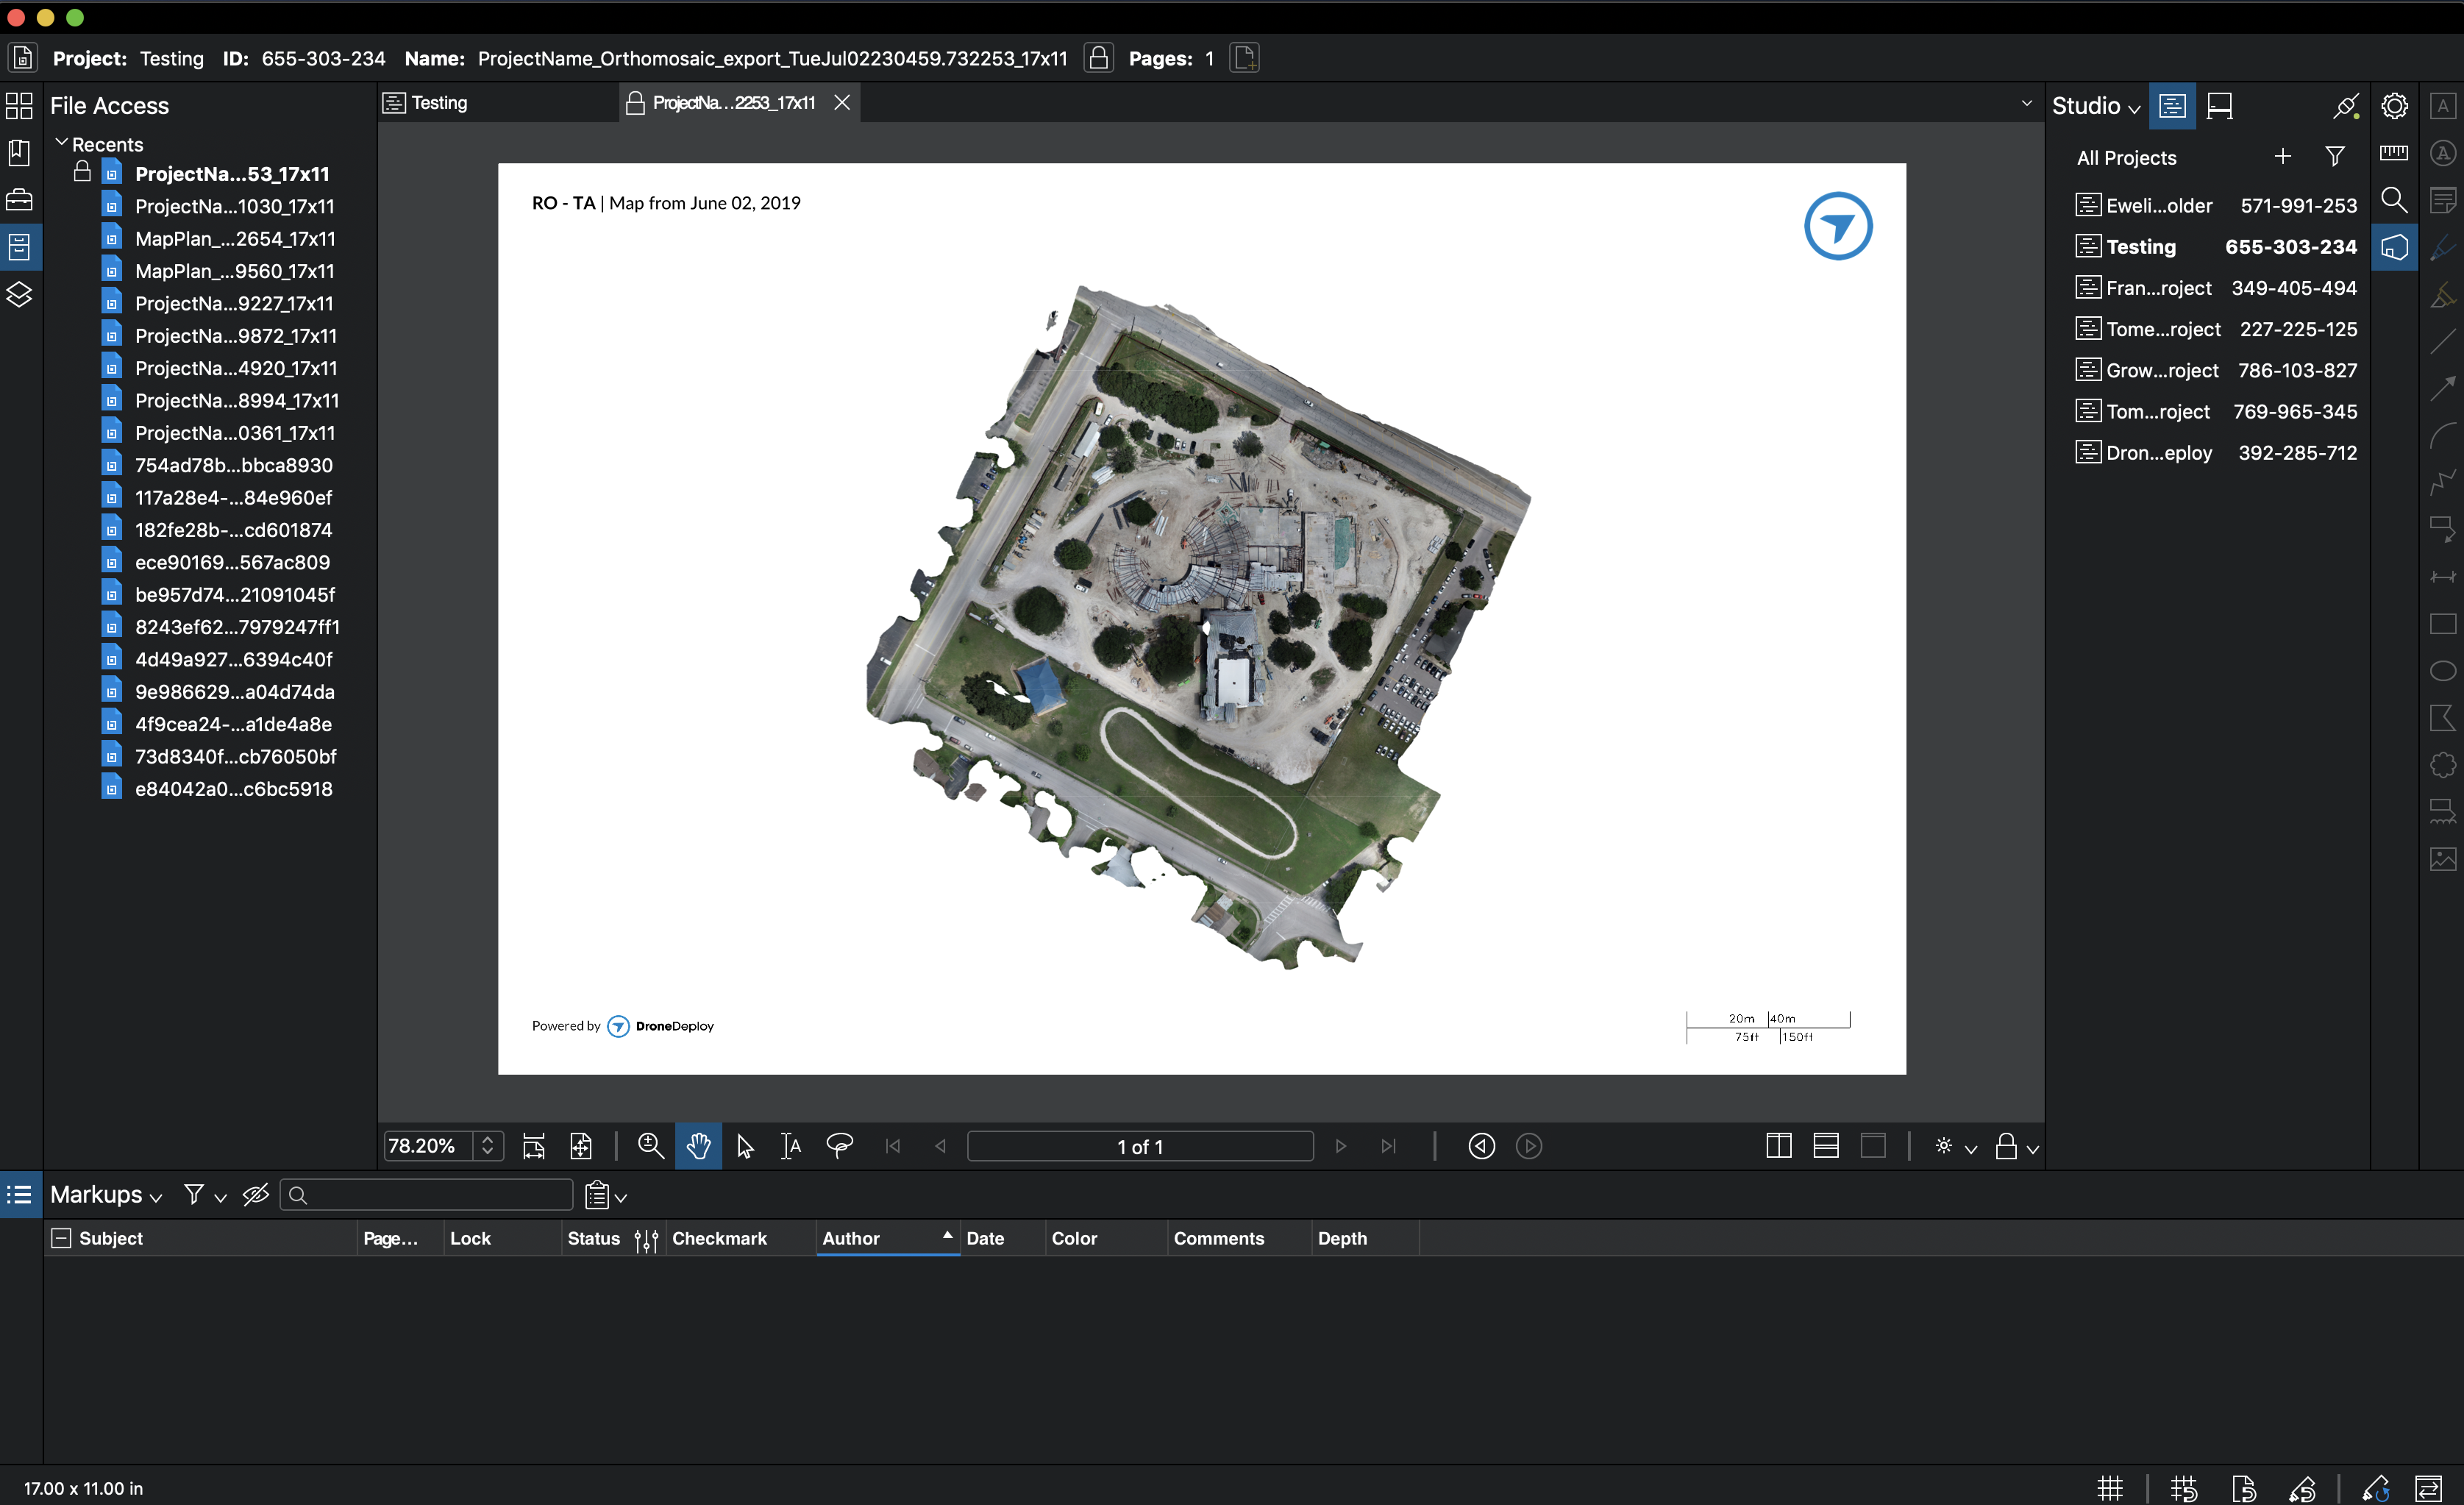
Task: Choose the Text Select tool
Action: click(791, 1146)
